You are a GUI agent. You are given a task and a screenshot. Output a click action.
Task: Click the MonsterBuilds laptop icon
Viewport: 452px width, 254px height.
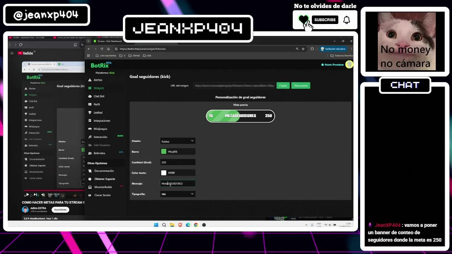pos(90,187)
